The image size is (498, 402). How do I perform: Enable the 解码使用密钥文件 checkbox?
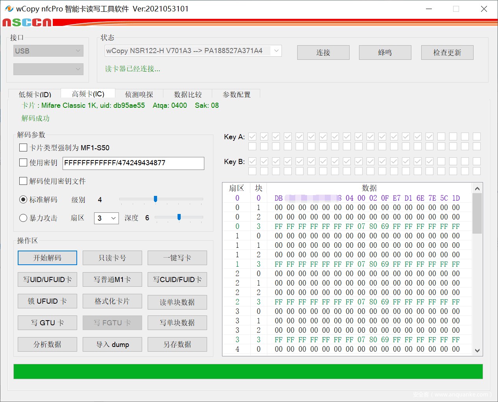pos(23,181)
